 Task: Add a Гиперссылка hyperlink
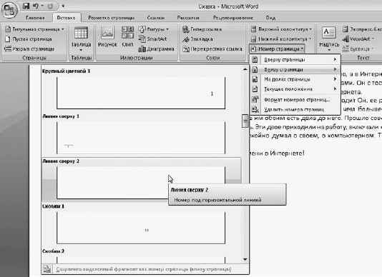(x=202, y=29)
